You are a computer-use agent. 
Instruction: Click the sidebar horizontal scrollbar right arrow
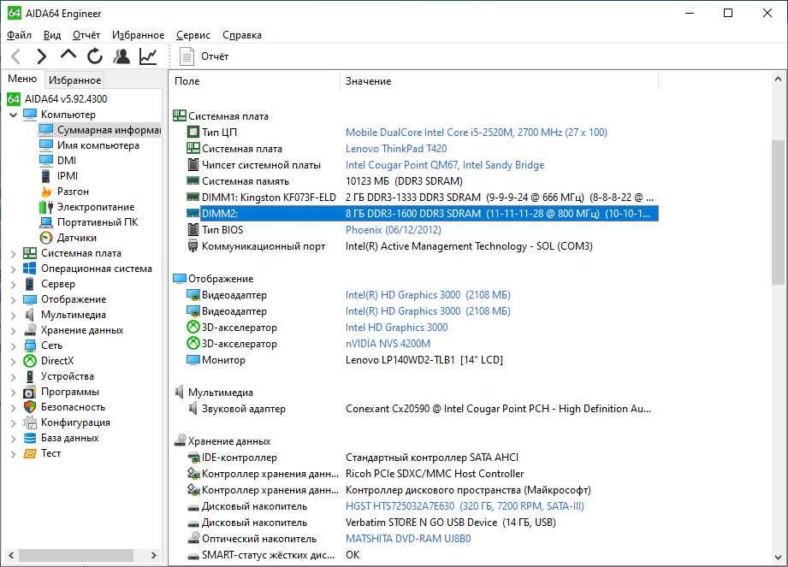tap(154, 555)
